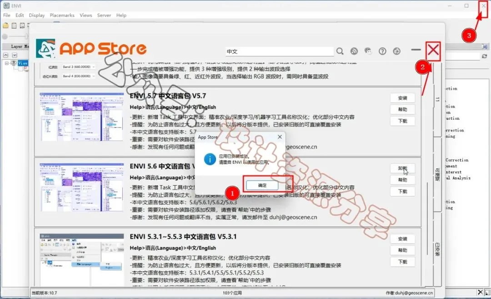
Task: Click 帮助 for ENVI 5.7 中文语言包
Action: pyautogui.click(x=402, y=109)
